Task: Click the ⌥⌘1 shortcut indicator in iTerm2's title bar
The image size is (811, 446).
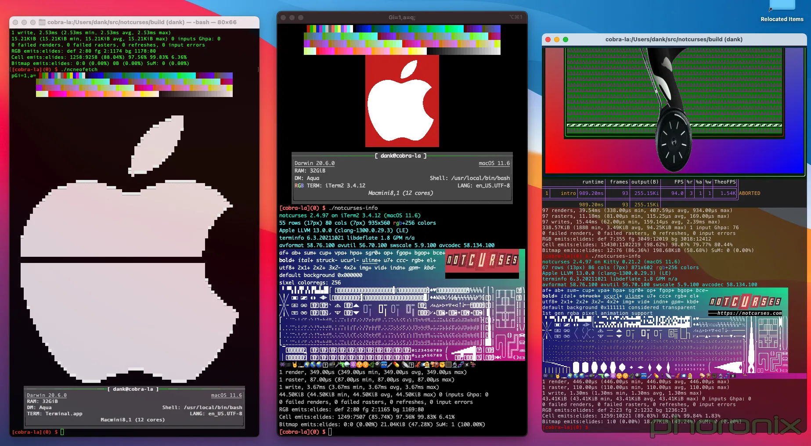Action: pyautogui.click(x=515, y=17)
